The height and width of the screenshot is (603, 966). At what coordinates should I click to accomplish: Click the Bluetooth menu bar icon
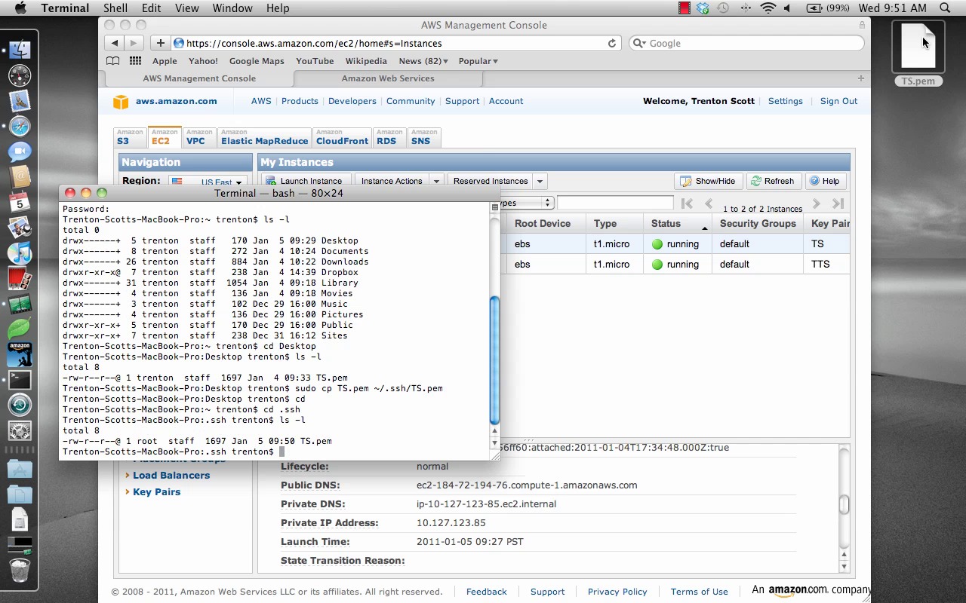746,8
